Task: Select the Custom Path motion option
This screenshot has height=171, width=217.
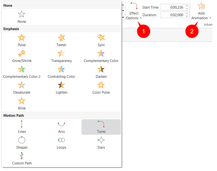Action: pyautogui.click(x=22, y=156)
